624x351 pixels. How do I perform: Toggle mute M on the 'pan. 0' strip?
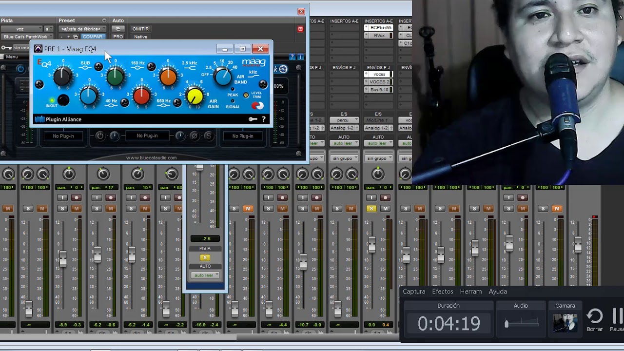[76, 209]
